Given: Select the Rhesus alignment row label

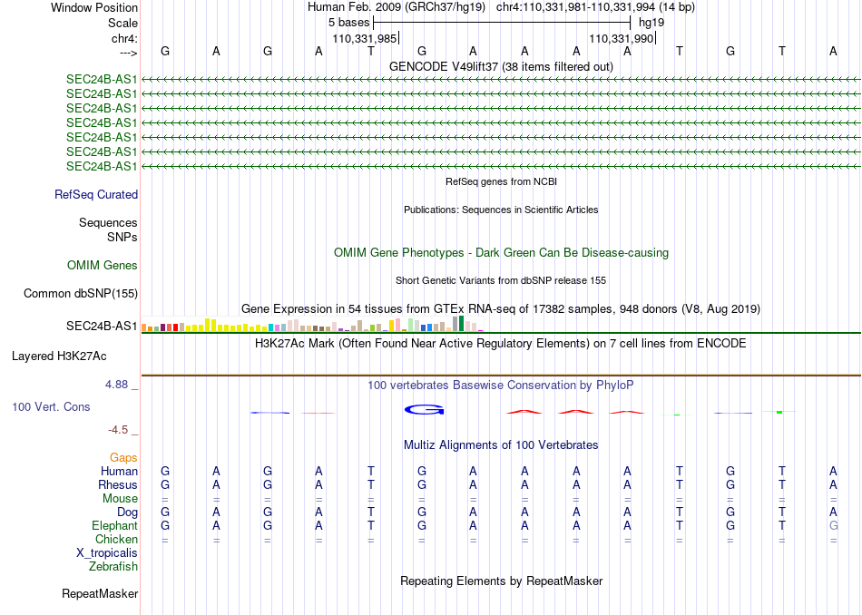Looking at the screenshot, I should click(118, 484).
